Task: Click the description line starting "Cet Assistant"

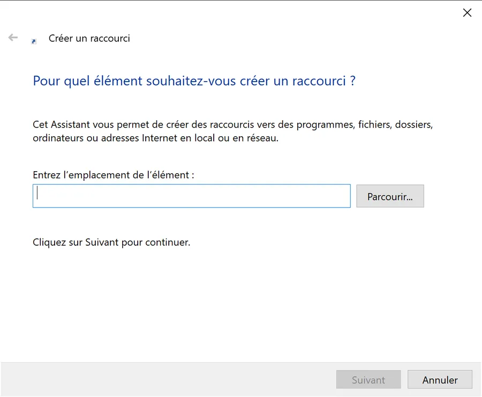Action: 233,125
